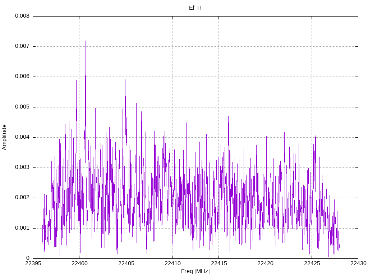Click the y-axis tick label 0.008
The width and height of the screenshot is (368, 276).
pos(22,16)
